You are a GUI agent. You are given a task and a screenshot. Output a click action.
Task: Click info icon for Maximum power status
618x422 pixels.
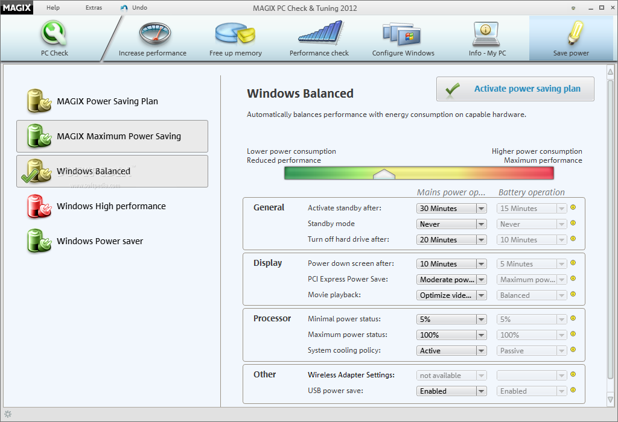pyautogui.click(x=573, y=334)
